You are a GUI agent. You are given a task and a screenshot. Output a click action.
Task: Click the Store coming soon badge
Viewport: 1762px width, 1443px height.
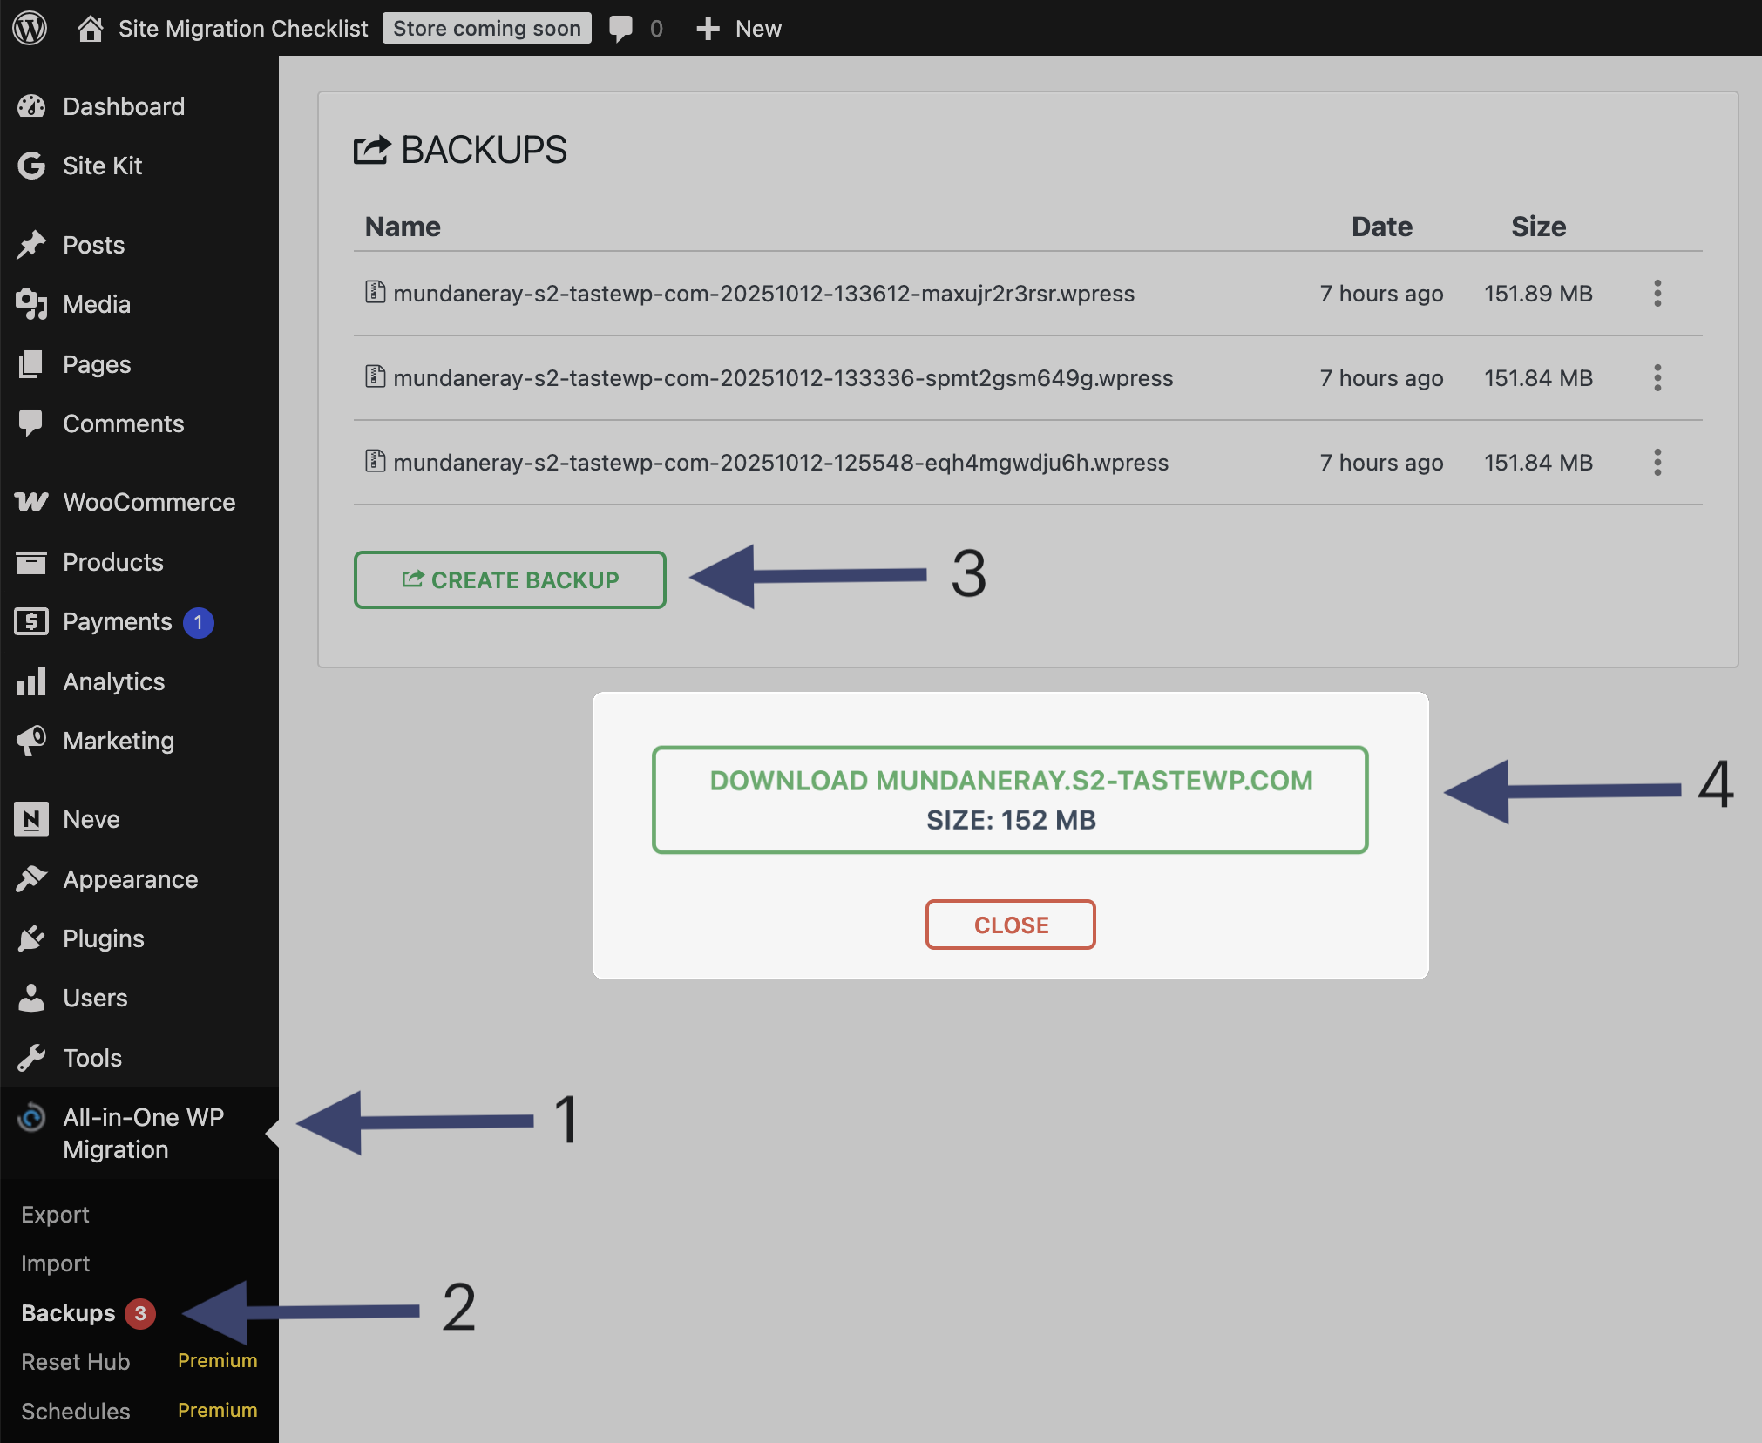tap(486, 29)
